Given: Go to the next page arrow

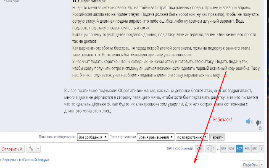Looking at the screenshot, I should [261, 149].
